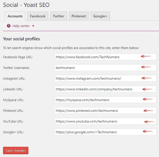The image size is (159, 157).
Task: Click the "Facebook Page URL:" label
Action: [x=18, y=57]
